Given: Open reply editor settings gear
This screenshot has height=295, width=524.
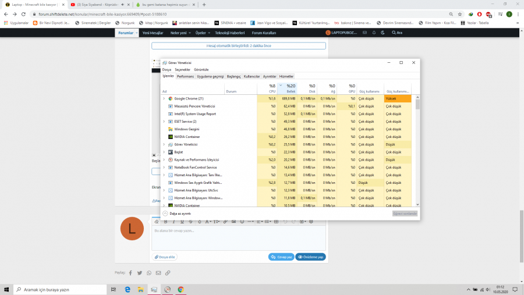Looking at the screenshot, I should pyautogui.click(x=311, y=222).
